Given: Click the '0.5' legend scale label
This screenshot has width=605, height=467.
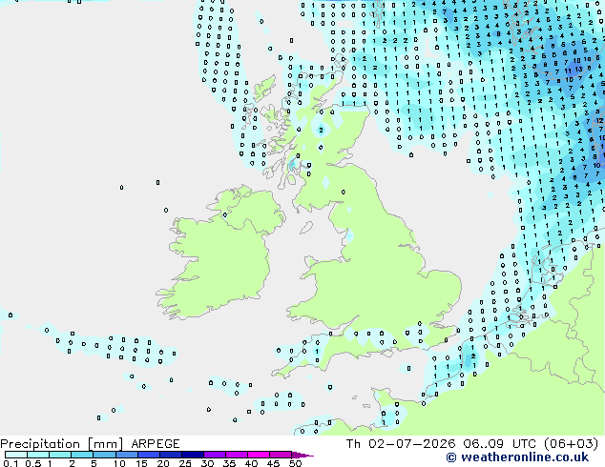Looking at the screenshot, I should (33, 463).
